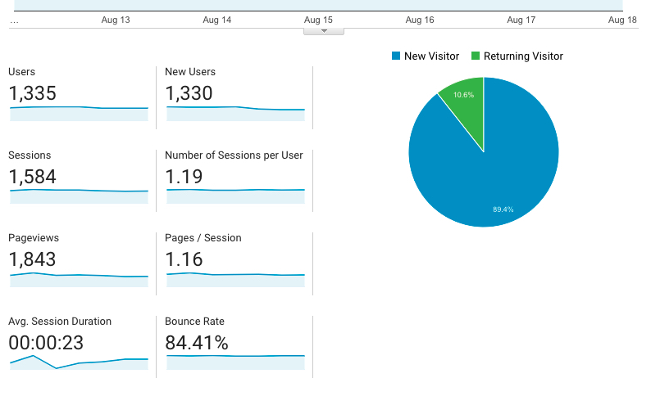Open the Pages / Session card
The width and height of the screenshot is (651, 405).
[x=234, y=263]
